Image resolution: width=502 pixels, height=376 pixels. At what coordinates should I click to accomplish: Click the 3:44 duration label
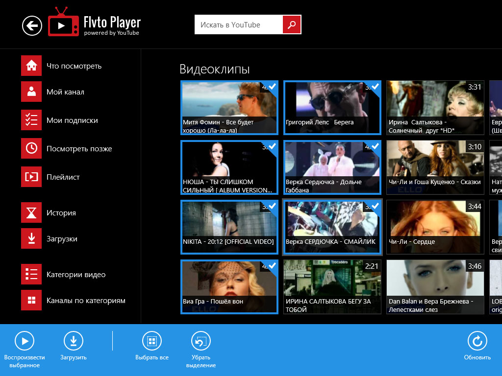coord(475,207)
